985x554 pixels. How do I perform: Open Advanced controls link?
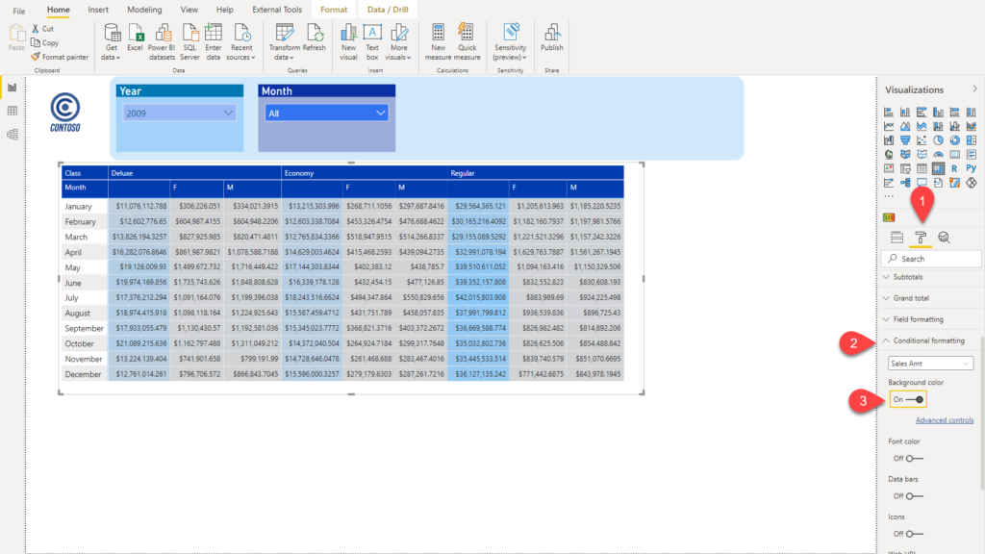point(945,420)
